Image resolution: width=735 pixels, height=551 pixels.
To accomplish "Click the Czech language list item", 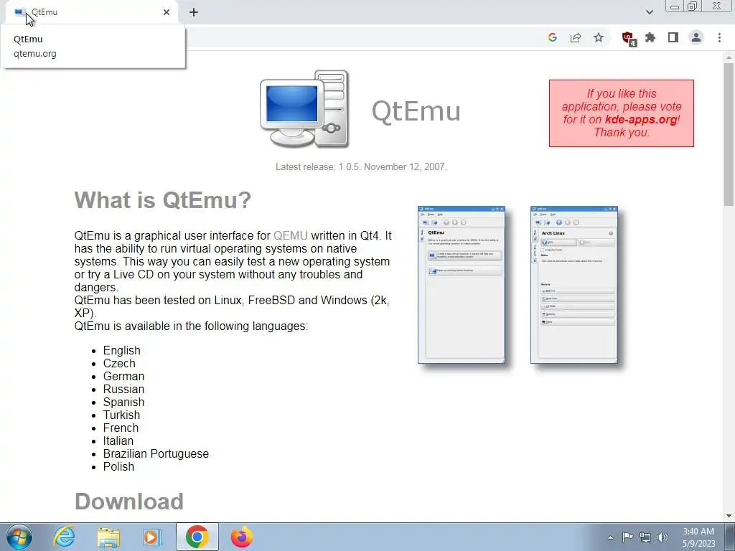I will (119, 363).
